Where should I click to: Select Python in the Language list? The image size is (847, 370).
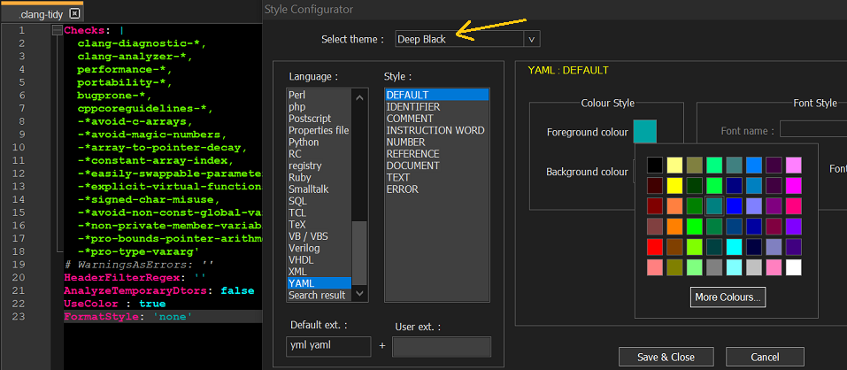pyautogui.click(x=319, y=143)
